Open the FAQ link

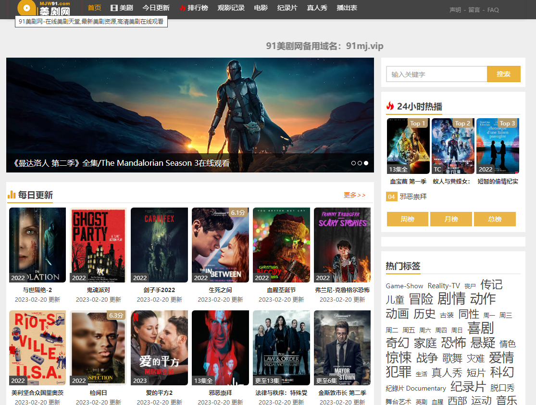[493, 10]
